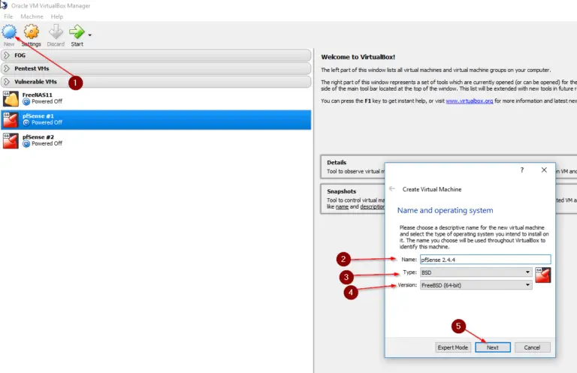Click FreeNAS11 Powered Off status icon
The width and height of the screenshot is (577, 373).
[26, 102]
